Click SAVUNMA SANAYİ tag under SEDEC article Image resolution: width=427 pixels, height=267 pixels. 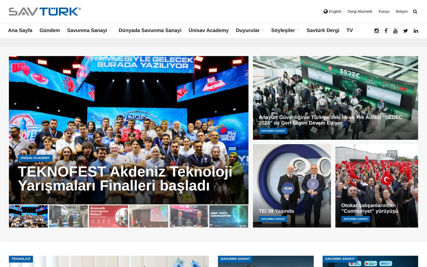[273, 131]
